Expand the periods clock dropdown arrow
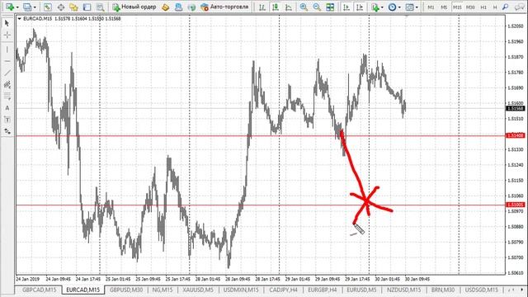 tap(399, 7)
